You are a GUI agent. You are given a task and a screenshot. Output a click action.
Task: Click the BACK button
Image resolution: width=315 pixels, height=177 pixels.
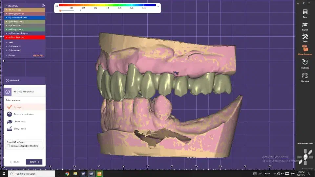[x=15, y=162]
